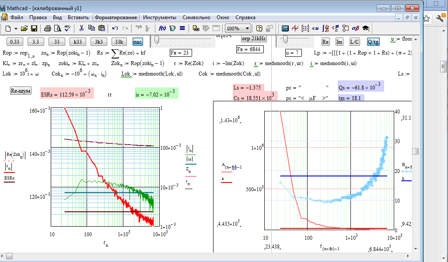448x262 pixels.
Task: Click the spell check ABC icon
Action: [67, 28]
